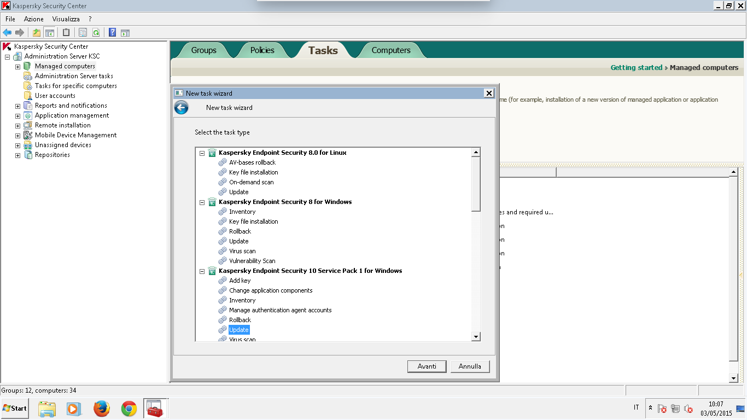Open the properties toolbar icon
747x420 pixels.
[83, 32]
